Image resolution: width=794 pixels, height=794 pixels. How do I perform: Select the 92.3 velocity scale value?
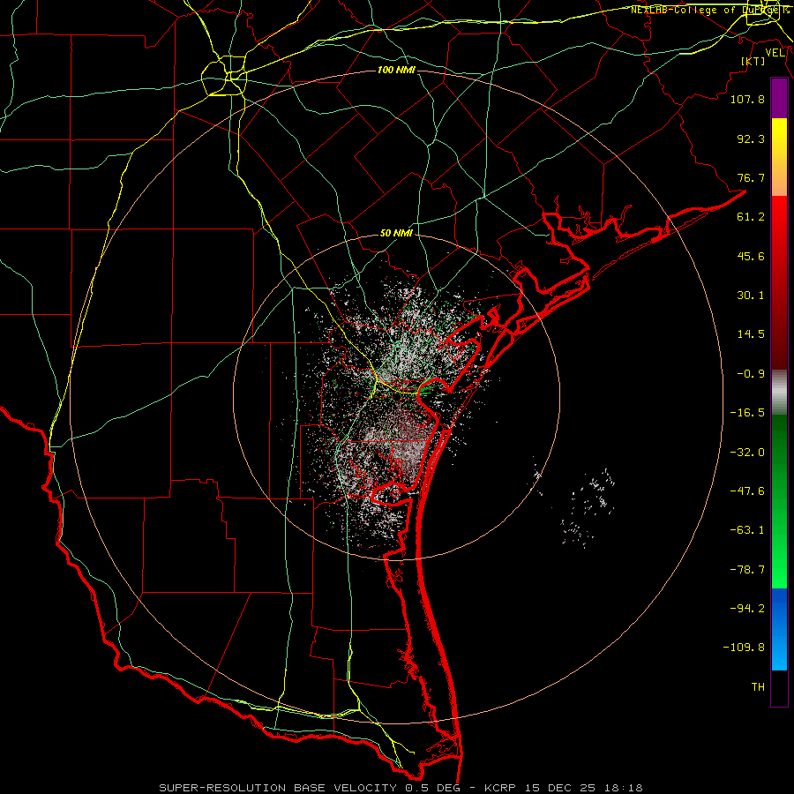(751, 139)
